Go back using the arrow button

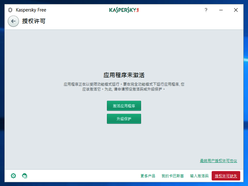point(13,21)
